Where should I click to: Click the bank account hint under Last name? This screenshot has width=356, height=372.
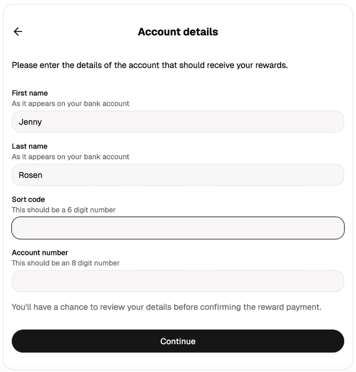point(70,157)
